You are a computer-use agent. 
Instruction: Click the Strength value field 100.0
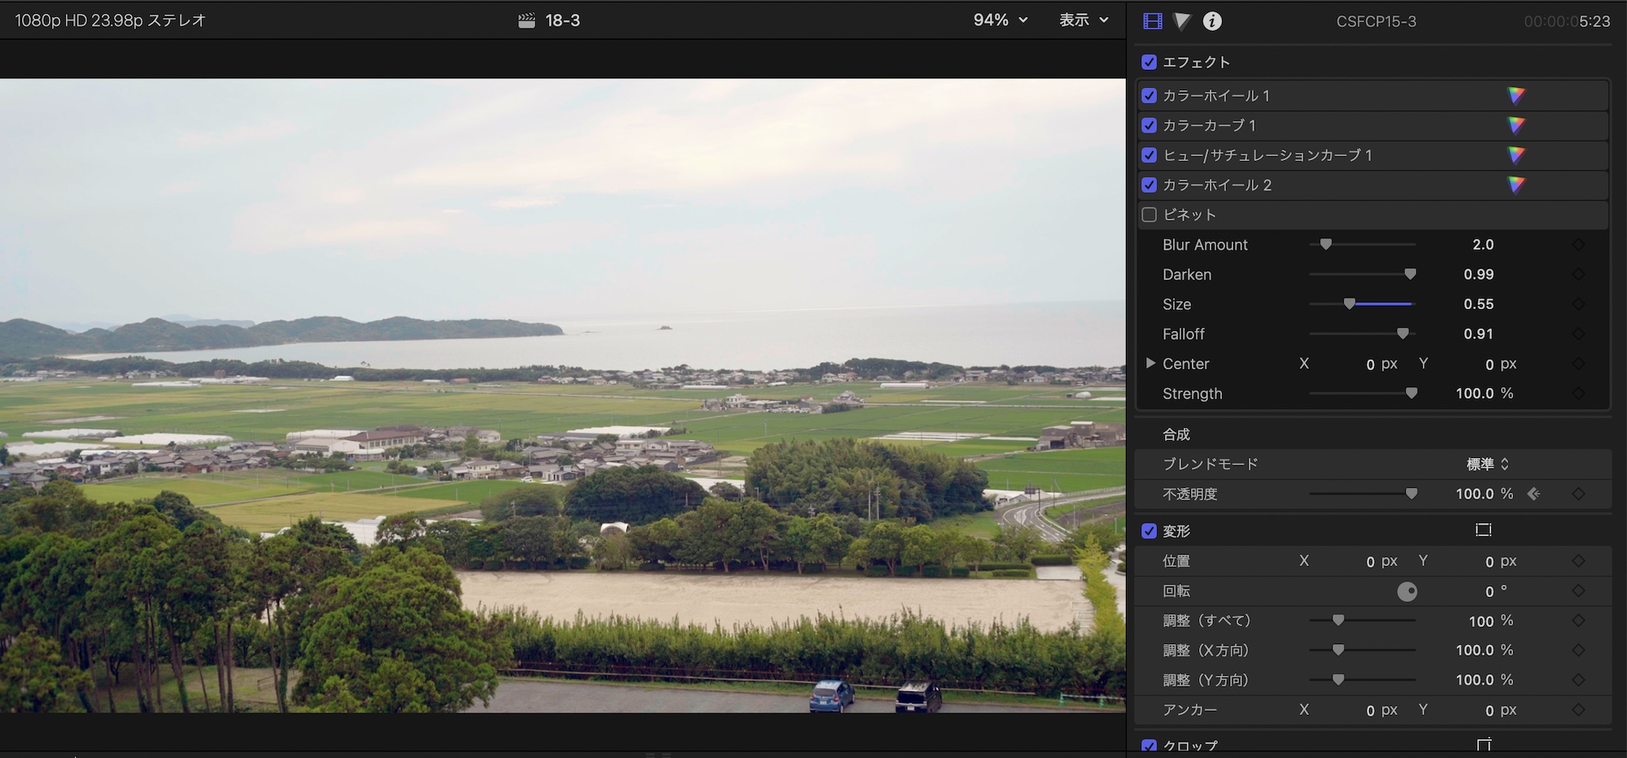(1474, 394)
